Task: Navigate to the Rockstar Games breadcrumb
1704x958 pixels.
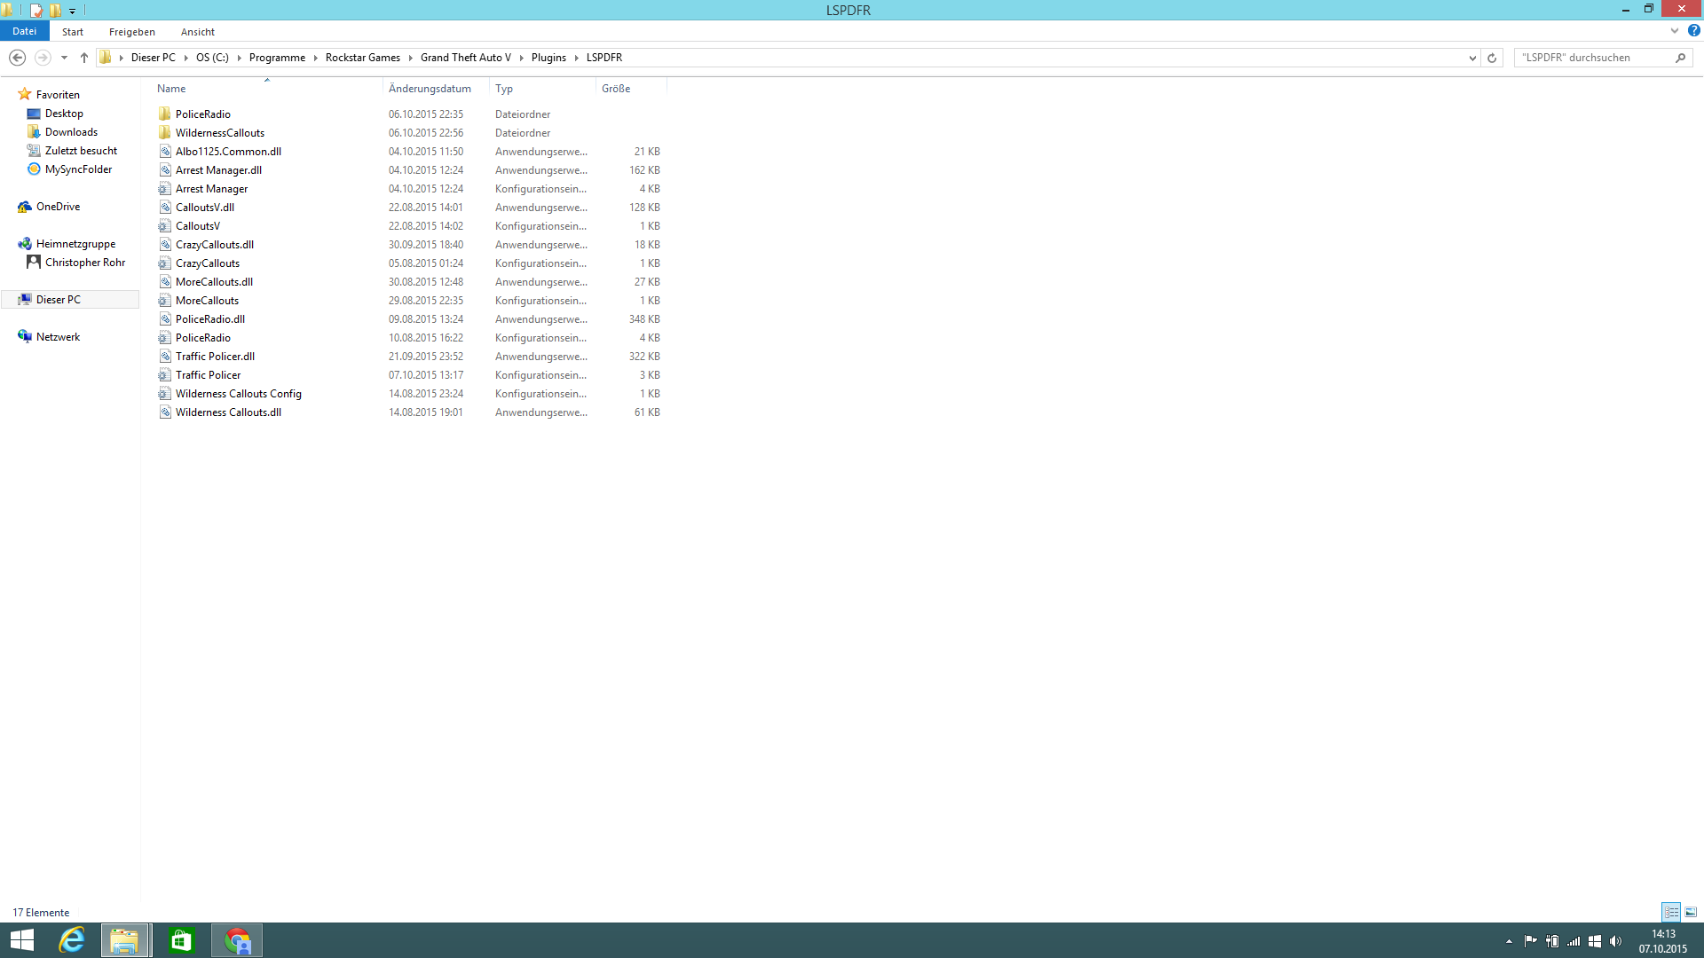Action: 362,58
